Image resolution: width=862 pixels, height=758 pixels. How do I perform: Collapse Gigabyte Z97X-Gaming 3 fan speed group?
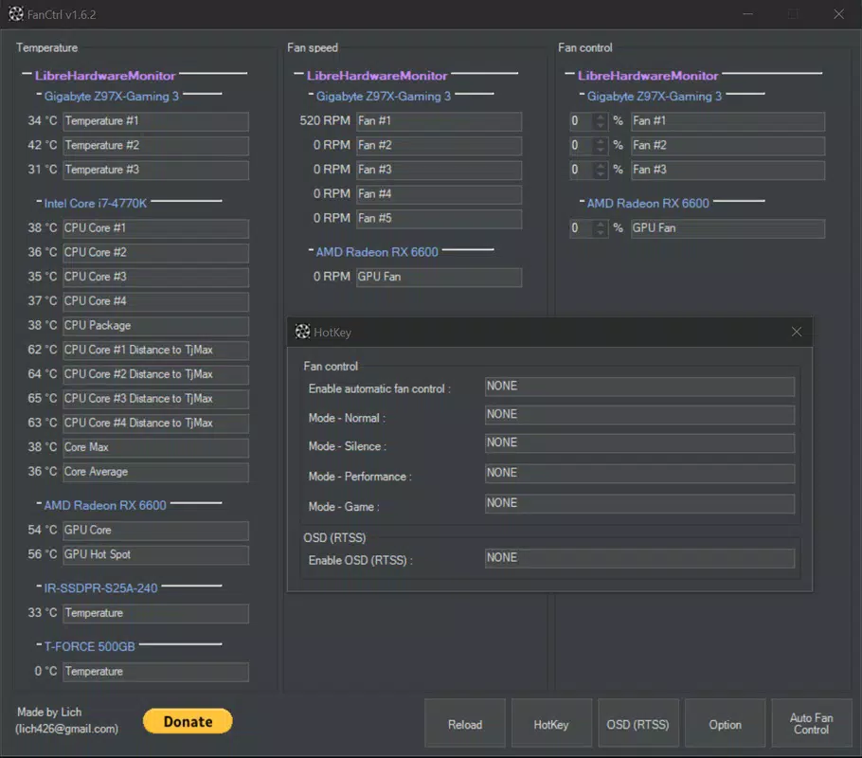coord(311,95)
